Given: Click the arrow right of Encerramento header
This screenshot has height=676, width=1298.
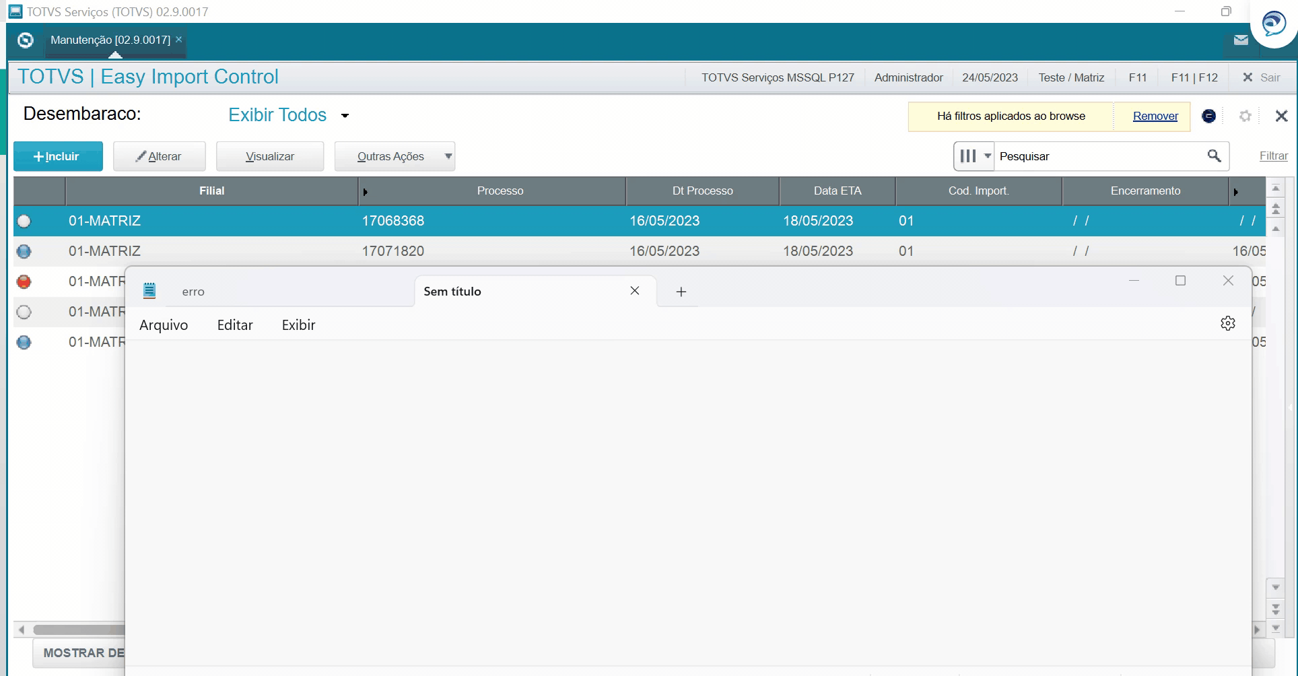Looking at the screenshot, I should pos(1235,192).
